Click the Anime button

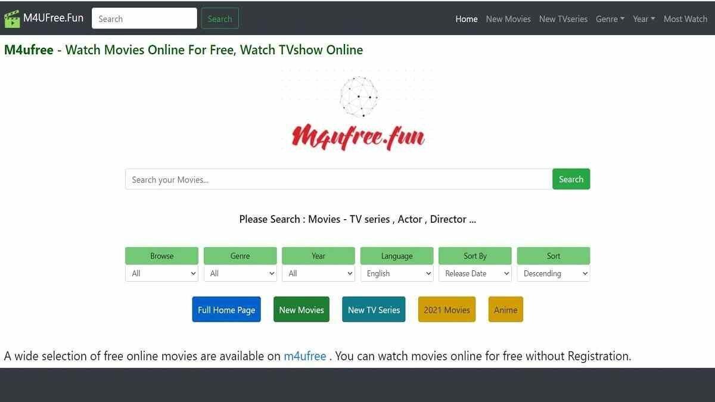coord(505,309)
